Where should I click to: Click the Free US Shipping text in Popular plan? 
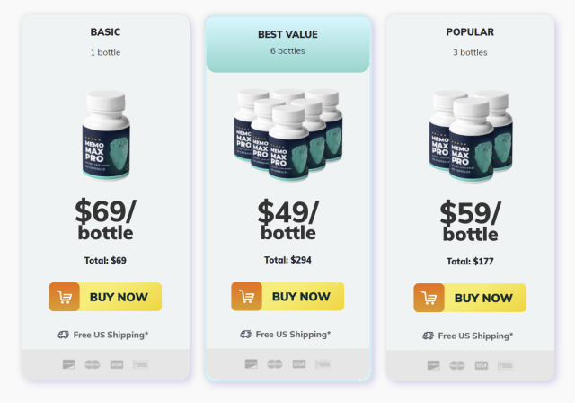pos(475,336)
